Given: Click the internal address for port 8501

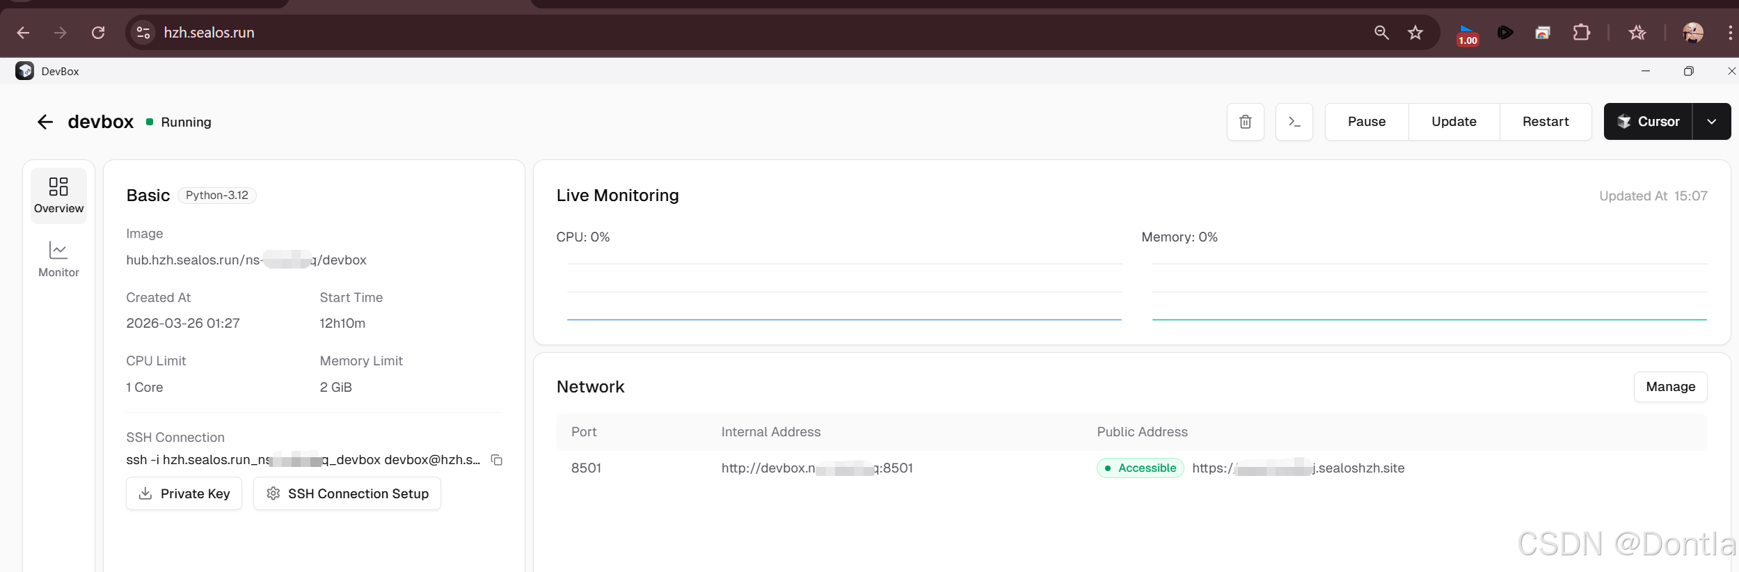Looking at the screenshot, I should click(x=817, y=468).
